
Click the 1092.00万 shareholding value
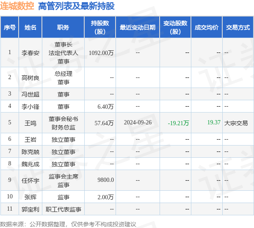[101, 53]
